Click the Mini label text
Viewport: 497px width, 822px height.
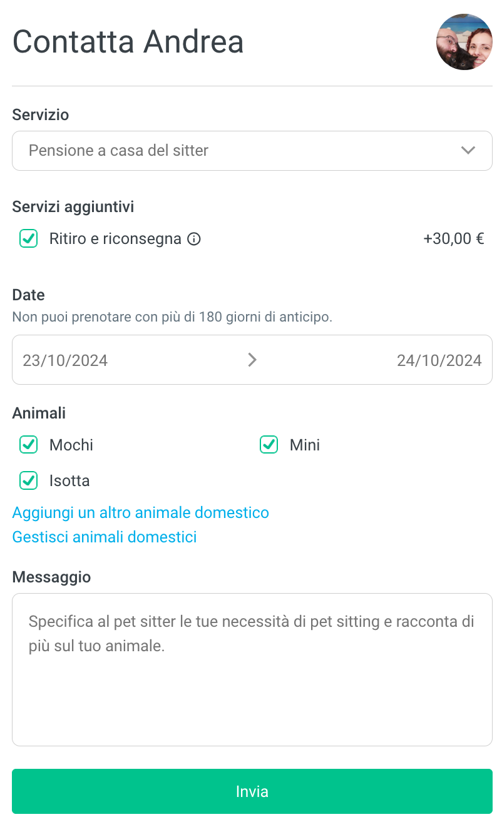point(305,445)
